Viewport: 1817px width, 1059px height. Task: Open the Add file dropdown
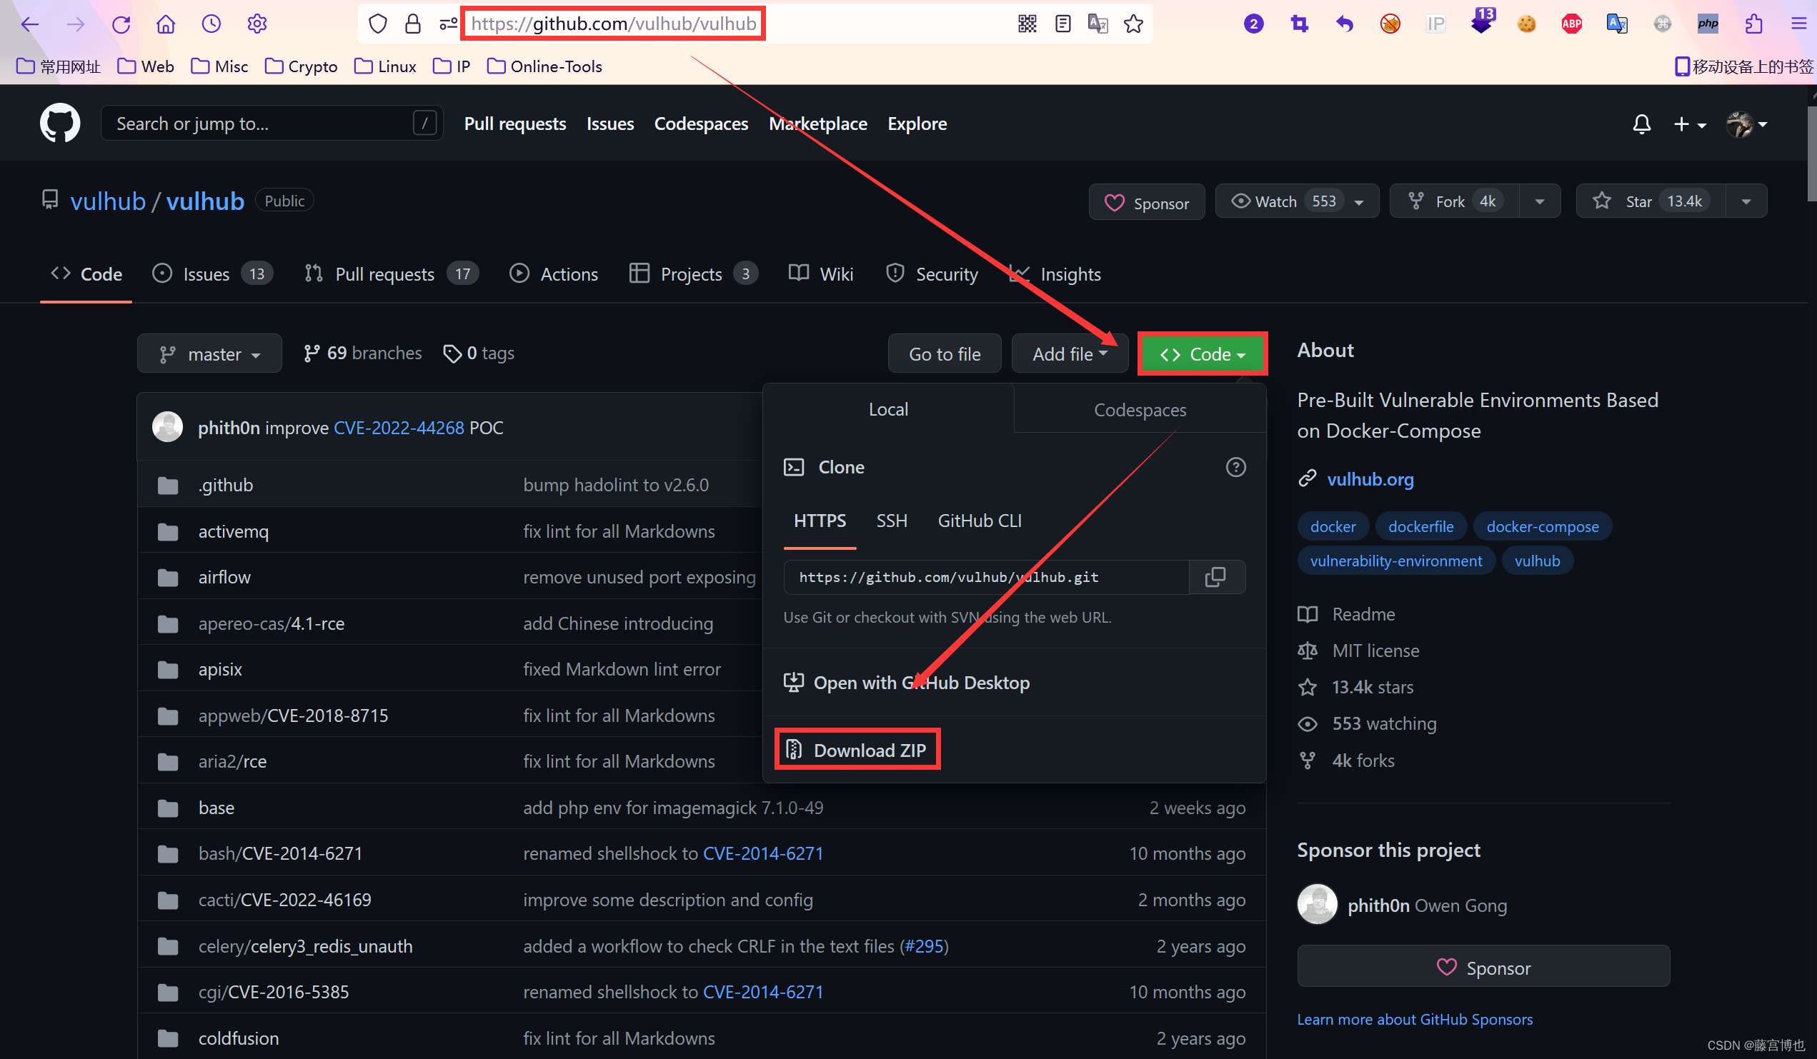(x=1069, y=353)
